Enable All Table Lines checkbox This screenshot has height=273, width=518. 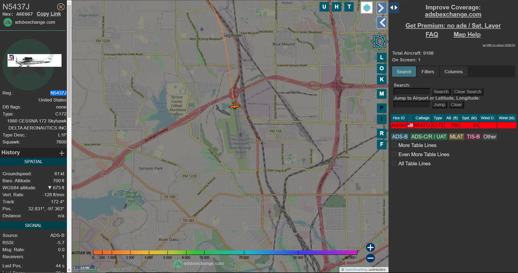(394, 163)
